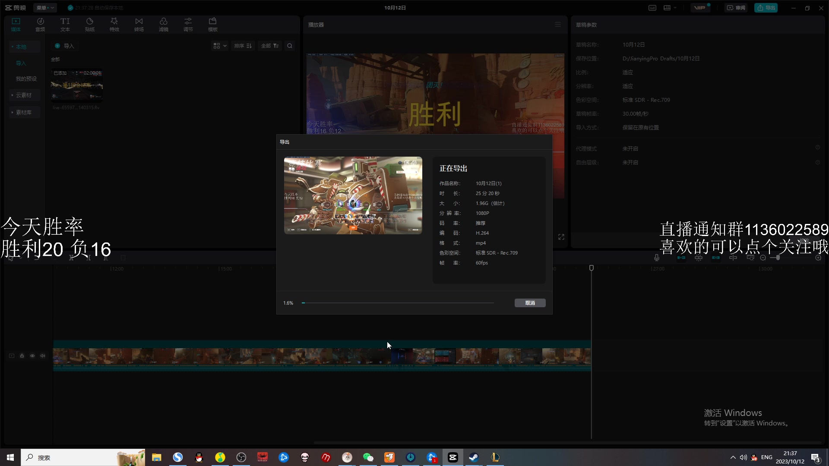
Task: Click the 自由层级 help icon
Action: click(817, 162)
